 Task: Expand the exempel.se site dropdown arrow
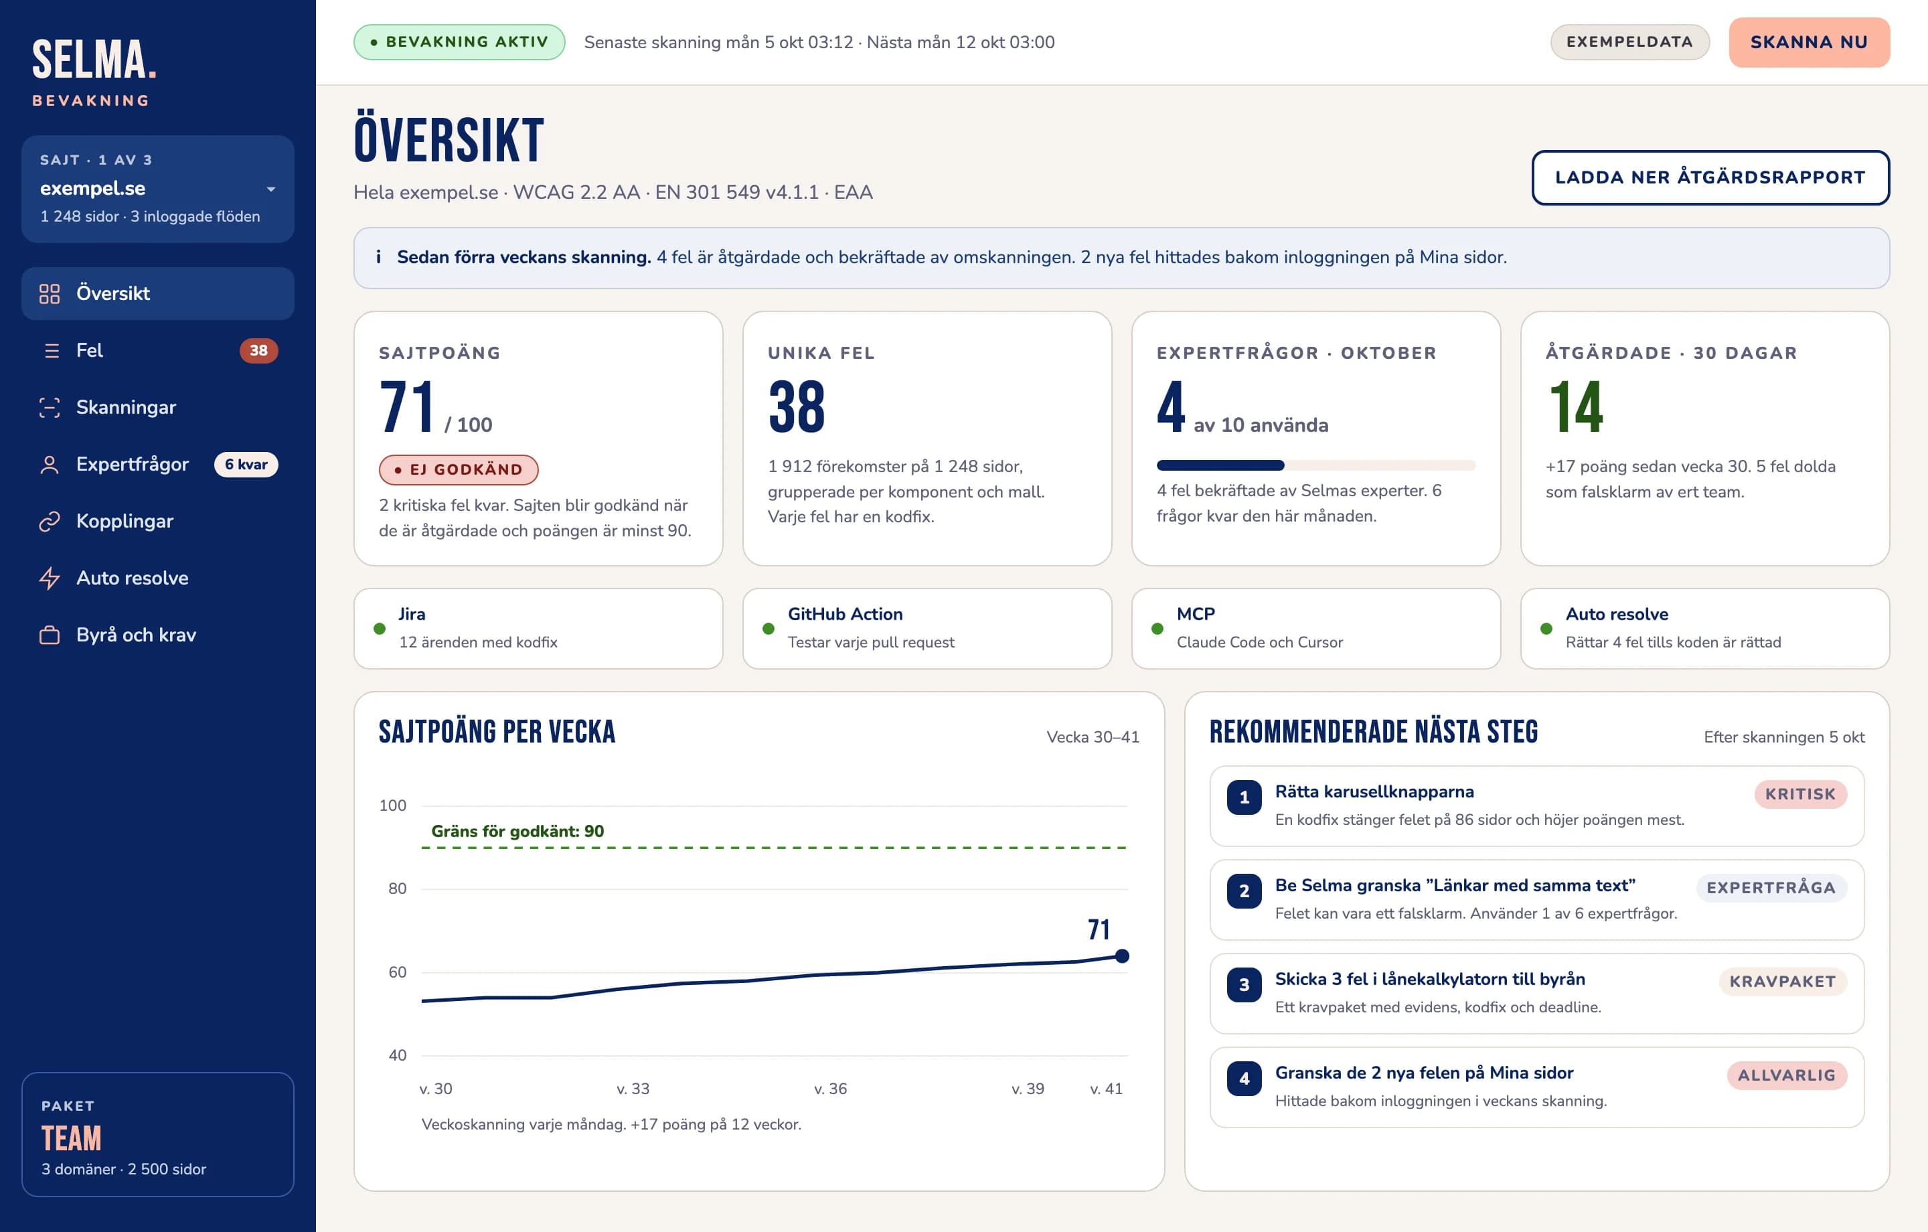tap(270, 189)
